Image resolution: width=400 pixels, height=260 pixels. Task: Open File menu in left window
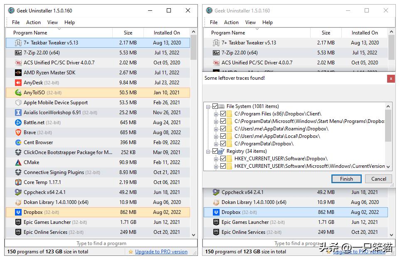(16, 22)
